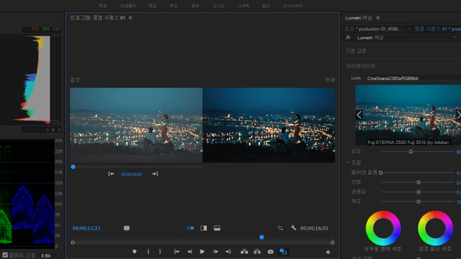The width and height of the screenshot is (461, 259).
Task: Go to Out point in Program monitor
Action: (228, 252)
